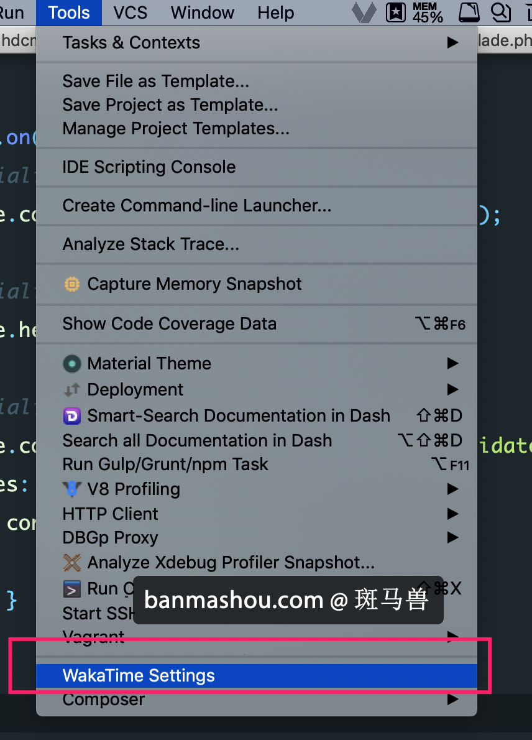Screen dimensions: 532x740
Task: Click the Dash purple D icon
Action: coord(71,416)
